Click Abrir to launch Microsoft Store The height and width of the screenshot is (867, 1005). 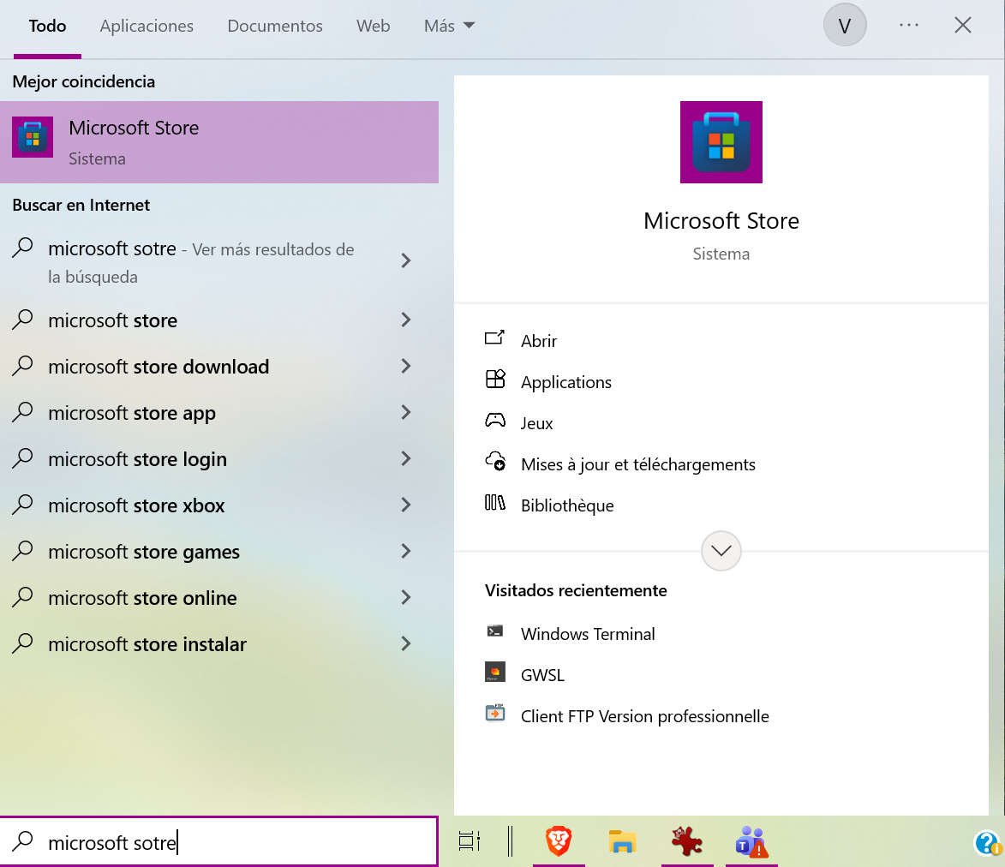tap(539, 341)
